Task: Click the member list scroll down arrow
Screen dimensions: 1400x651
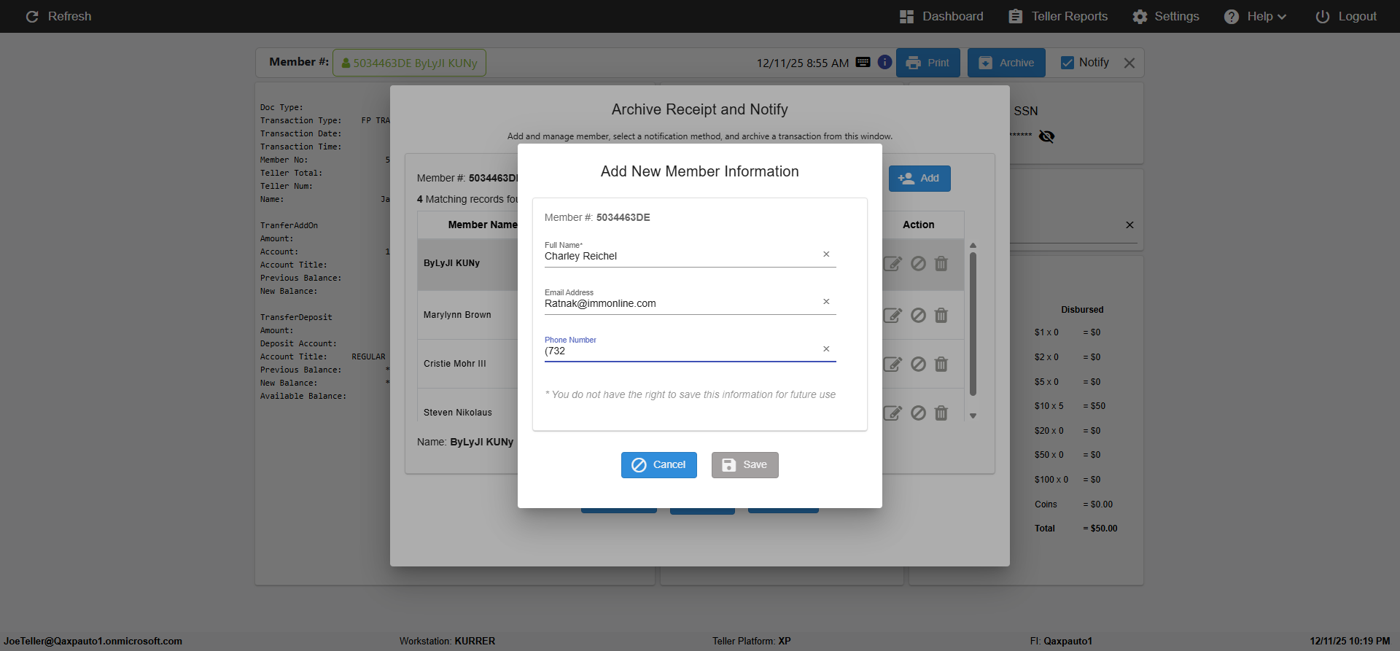Action: (x=973, y=416)
